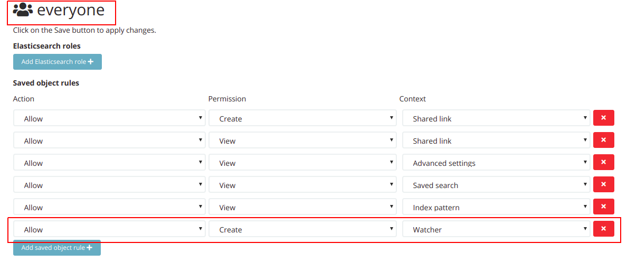Open the Advanced settings context dropdown

click(x=496, y=163)
